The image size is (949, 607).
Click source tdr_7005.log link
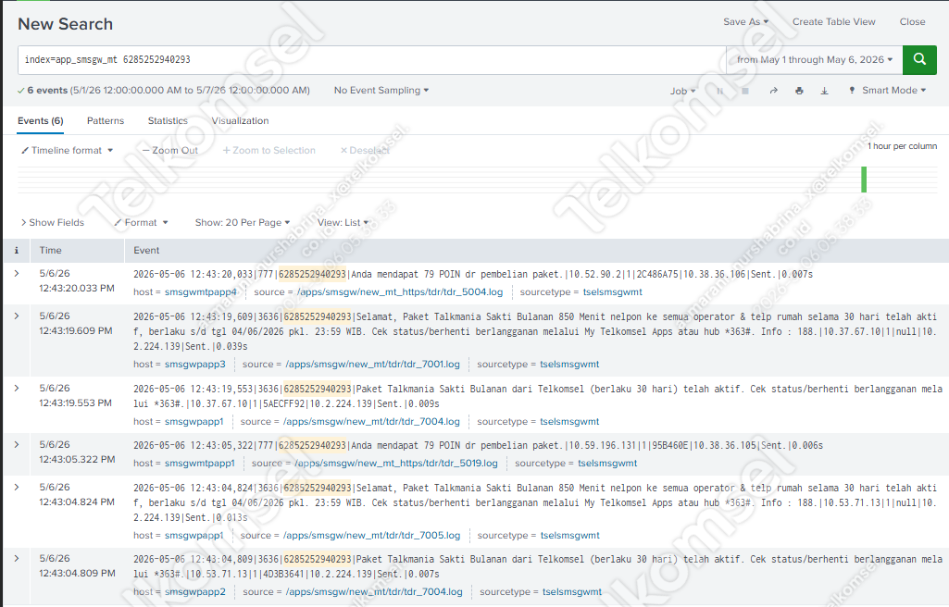373,535
